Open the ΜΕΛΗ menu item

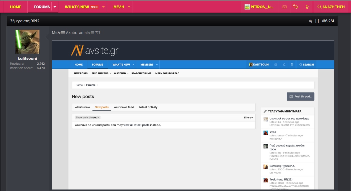coord(119,7)
